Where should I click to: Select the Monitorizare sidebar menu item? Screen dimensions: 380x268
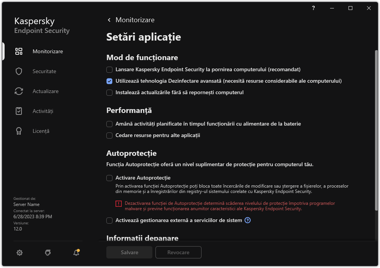point(47,51)
